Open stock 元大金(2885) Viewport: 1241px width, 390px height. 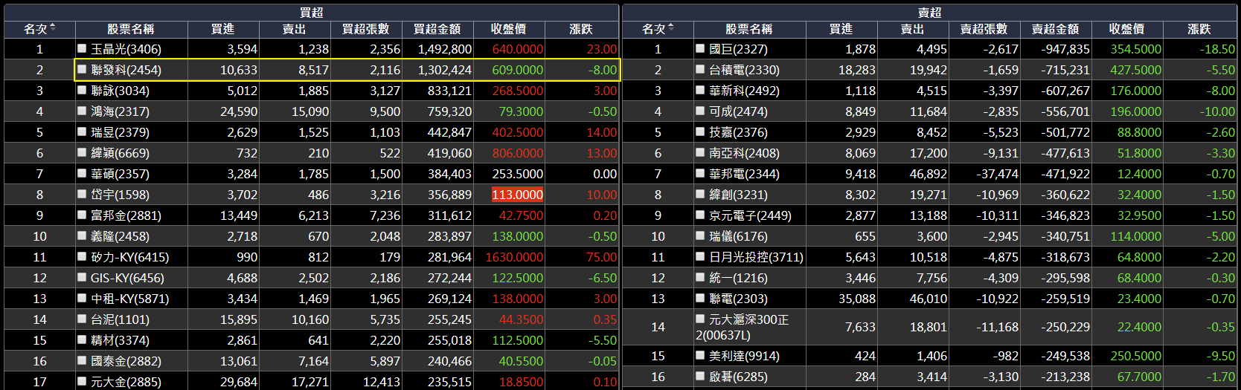click(126, 382)
